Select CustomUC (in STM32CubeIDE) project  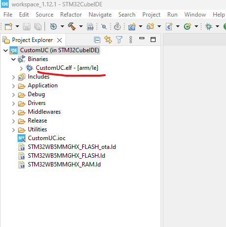60,50
